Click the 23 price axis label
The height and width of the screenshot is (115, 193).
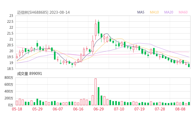tap(11, 16)
